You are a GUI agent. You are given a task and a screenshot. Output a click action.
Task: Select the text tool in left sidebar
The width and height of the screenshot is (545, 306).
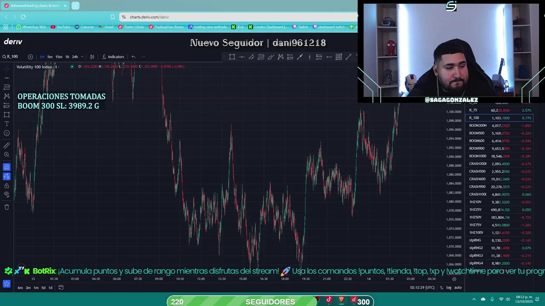[7, 124]
